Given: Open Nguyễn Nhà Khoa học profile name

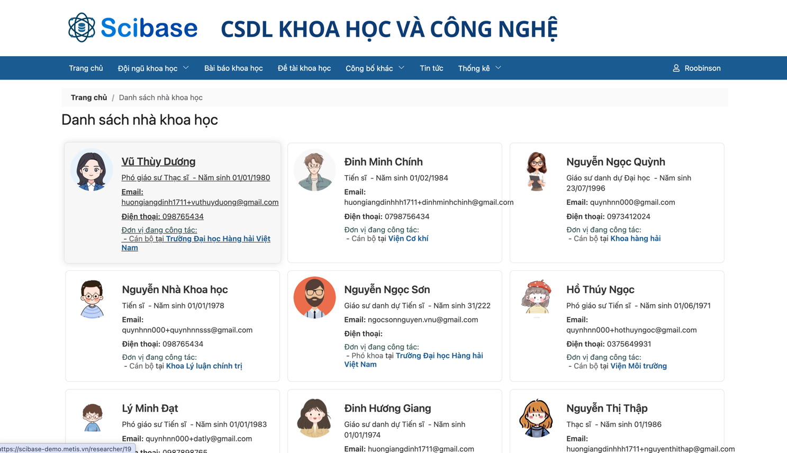Looking at the screenshot, I should [x=175, y=289].
